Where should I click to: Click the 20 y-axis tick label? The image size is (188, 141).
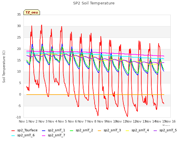[x=19, y=49]
